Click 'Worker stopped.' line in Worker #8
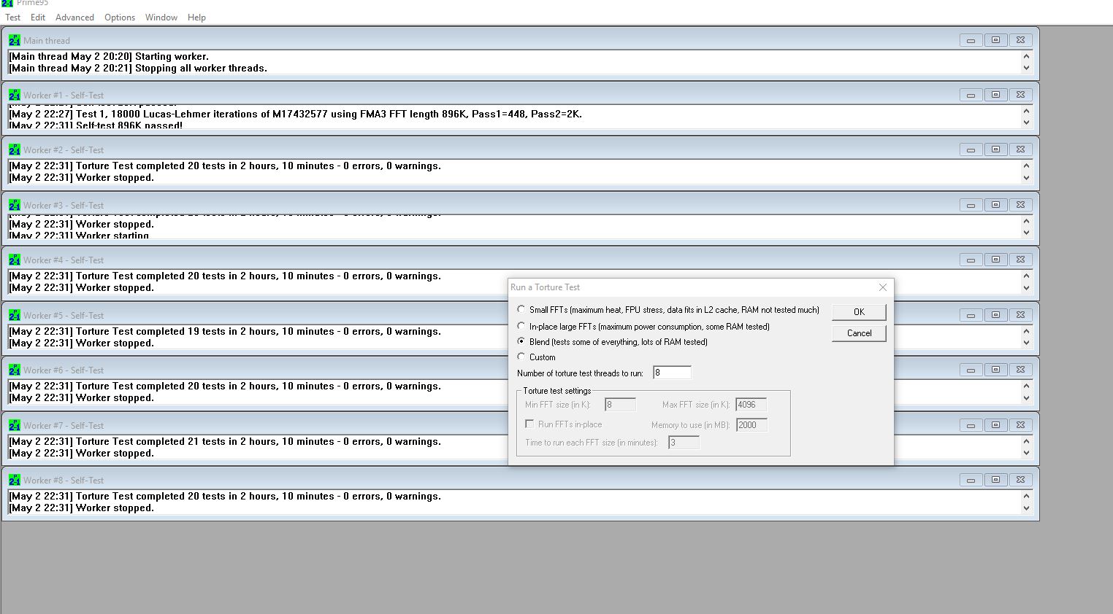Image resolution: width=1113 pixels, height=614 pixels. point(82,508)
